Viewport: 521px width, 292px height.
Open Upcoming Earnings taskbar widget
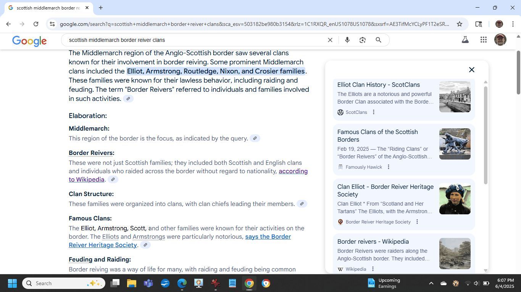(385, 283)
